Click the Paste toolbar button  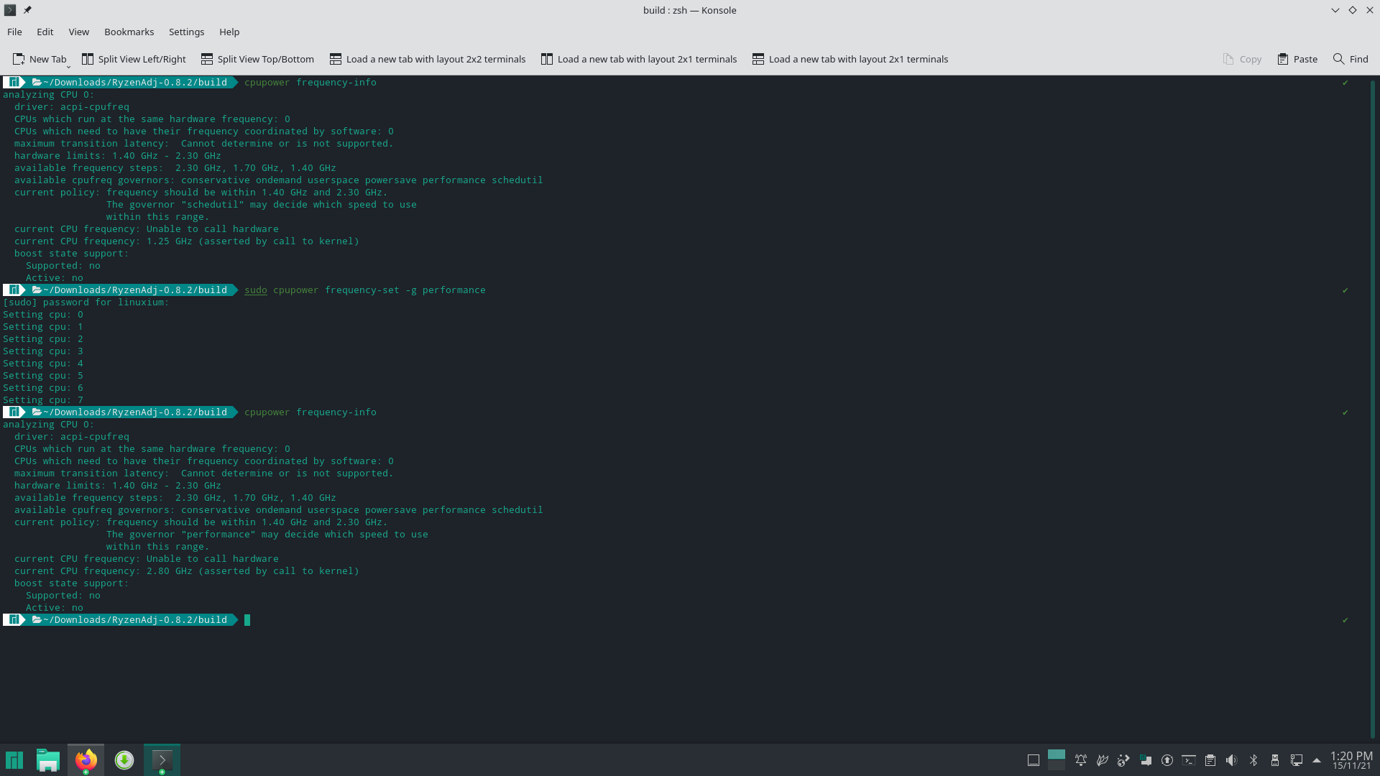click(x=1297, y=59)
